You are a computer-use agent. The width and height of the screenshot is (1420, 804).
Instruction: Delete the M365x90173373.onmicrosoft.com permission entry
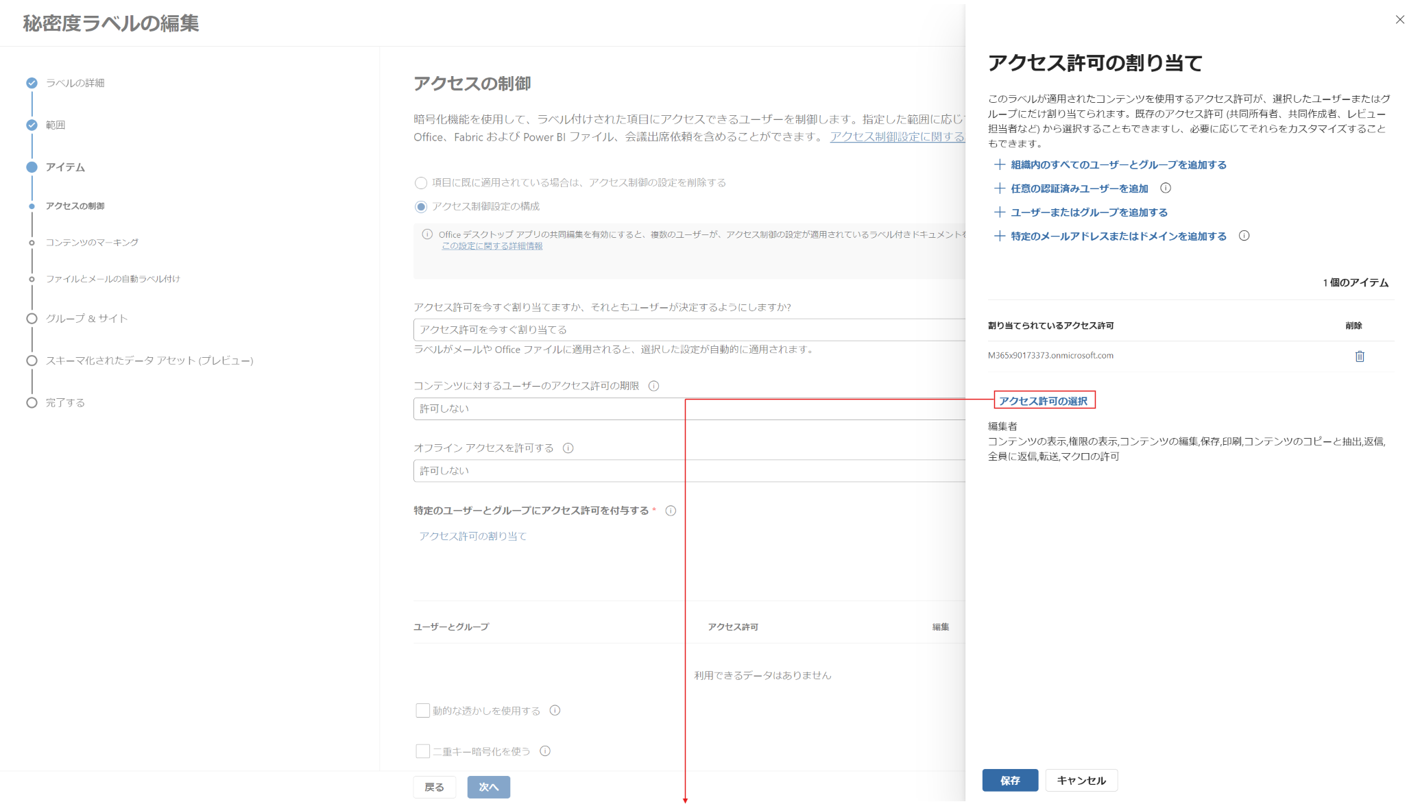pos(1360,356)
